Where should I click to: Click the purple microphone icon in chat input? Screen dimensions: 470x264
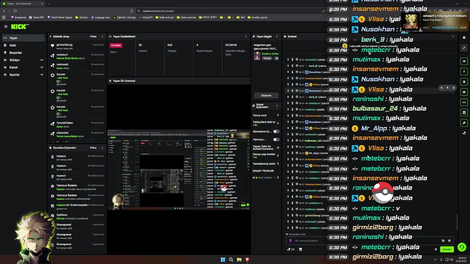(290, 241)
